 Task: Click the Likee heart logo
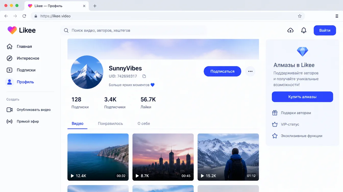coord(12,30)
